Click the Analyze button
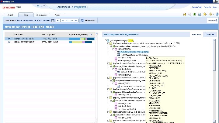Image resolution: width=219 pixels, height=123 pixels. click(212, 20)
